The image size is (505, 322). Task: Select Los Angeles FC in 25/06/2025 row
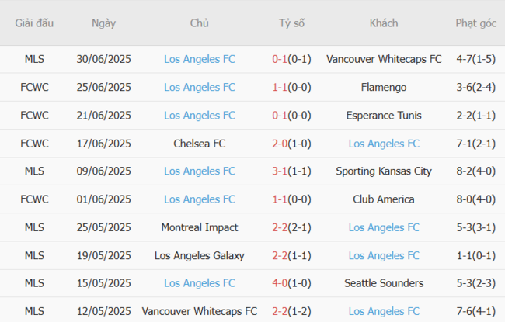(x=200, y=87)
